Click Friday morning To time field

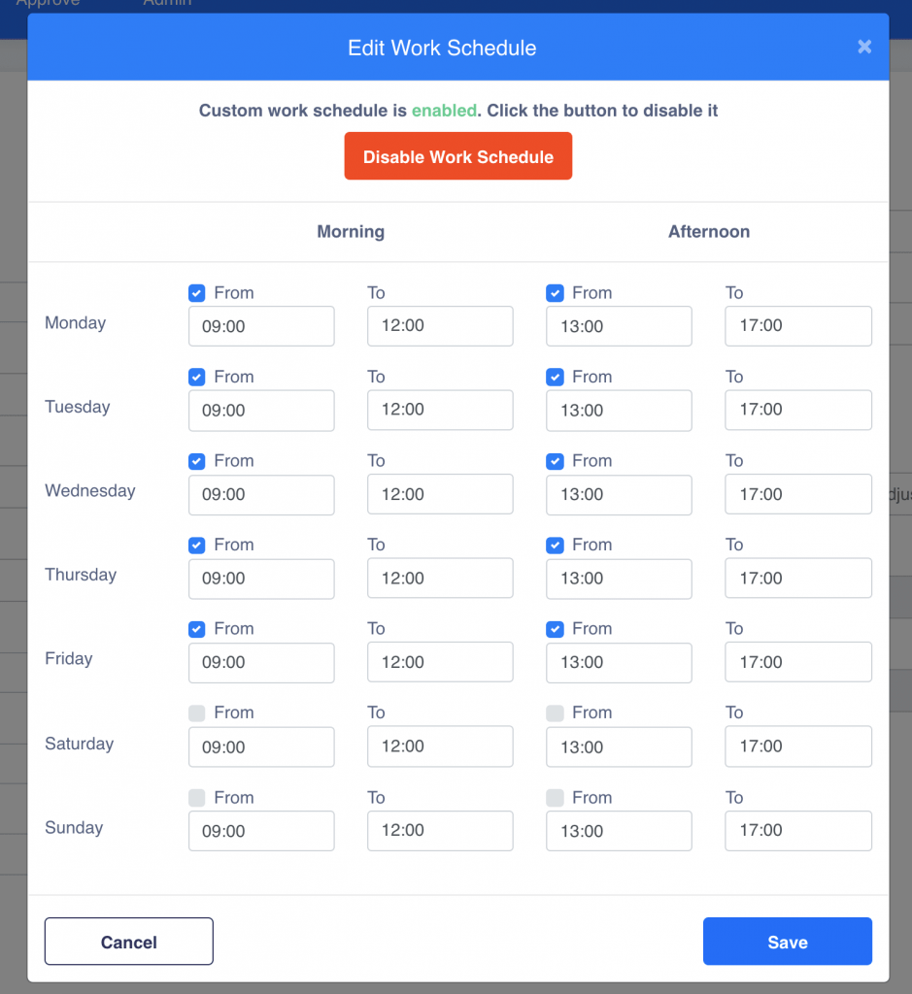[x=440, y=662]
